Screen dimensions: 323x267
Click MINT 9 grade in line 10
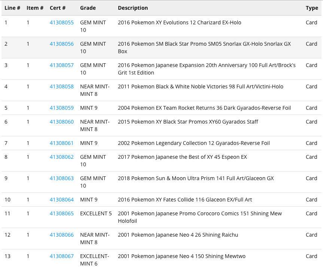pos(89,200)
